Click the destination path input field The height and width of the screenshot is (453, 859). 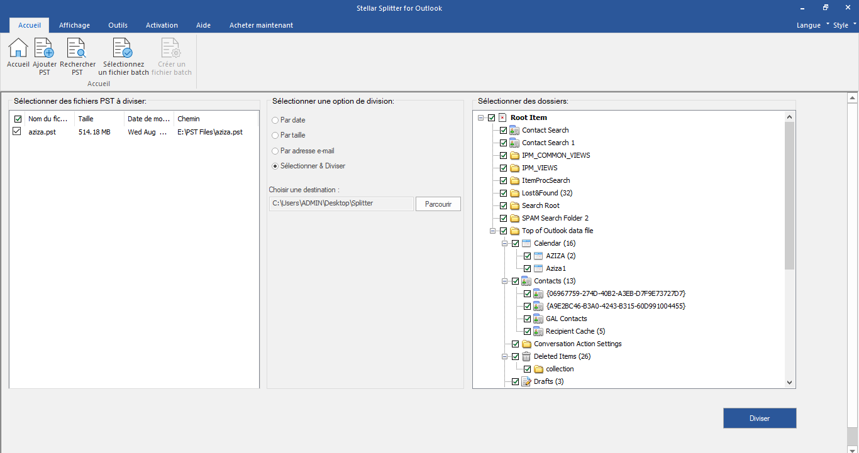(341, 204)
